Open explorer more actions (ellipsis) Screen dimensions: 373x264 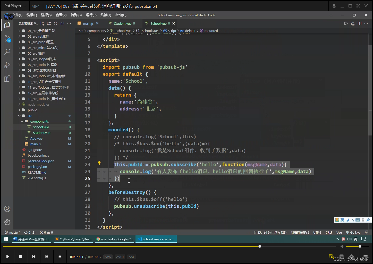(x=69, y=23)
